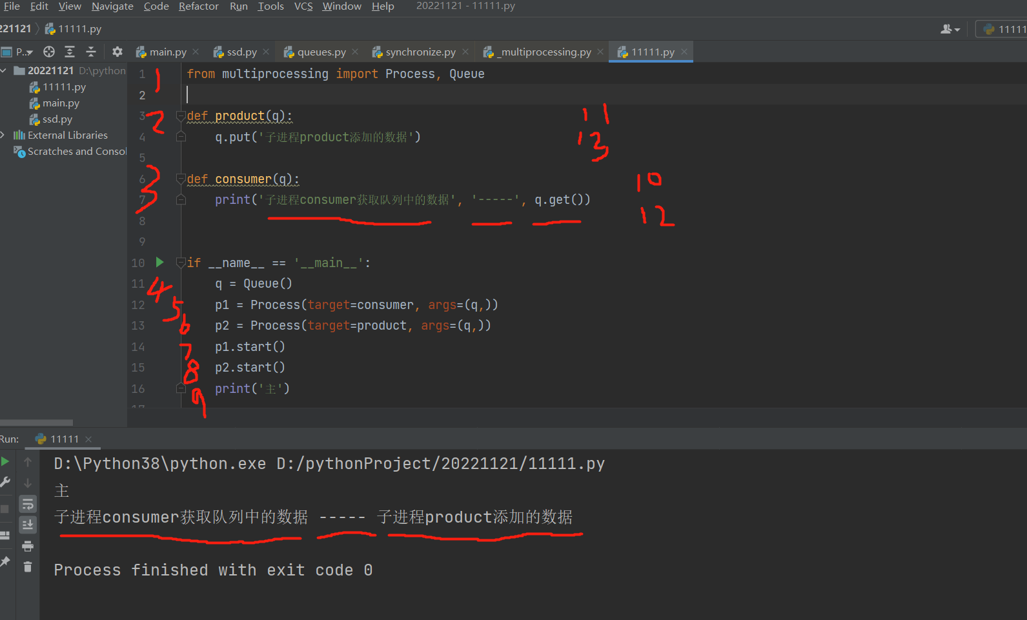The width and height of the screenshot is (1027, 620).
Task: Click fold end marker on q.put line
Action: tap(181, 137)
